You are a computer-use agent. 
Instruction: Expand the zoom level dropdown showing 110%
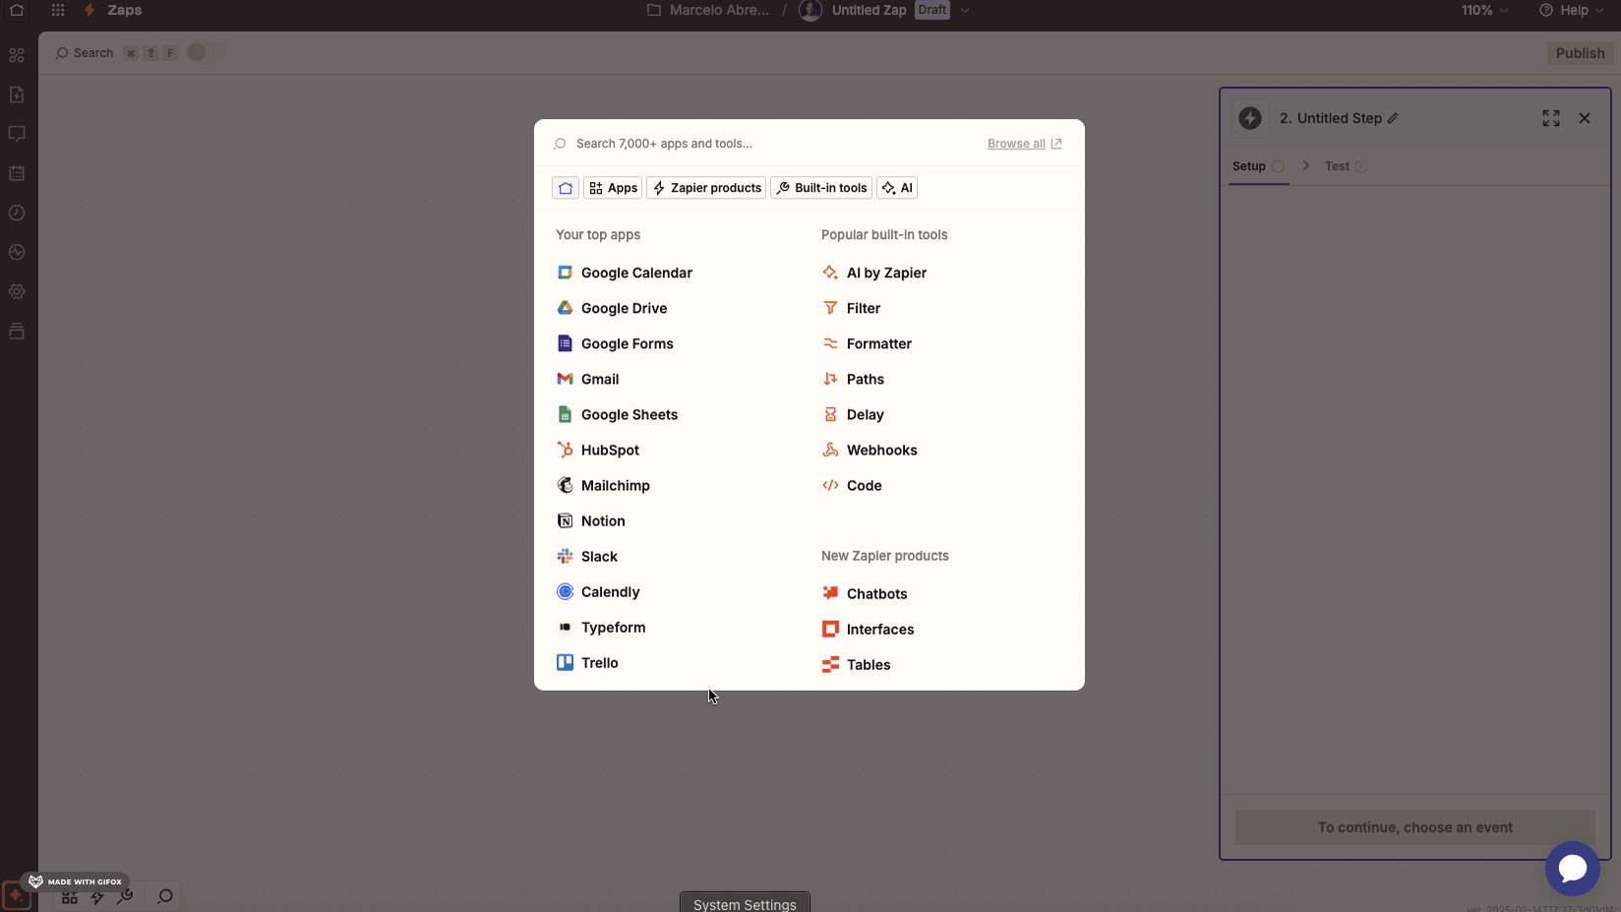coord(1484,10)
